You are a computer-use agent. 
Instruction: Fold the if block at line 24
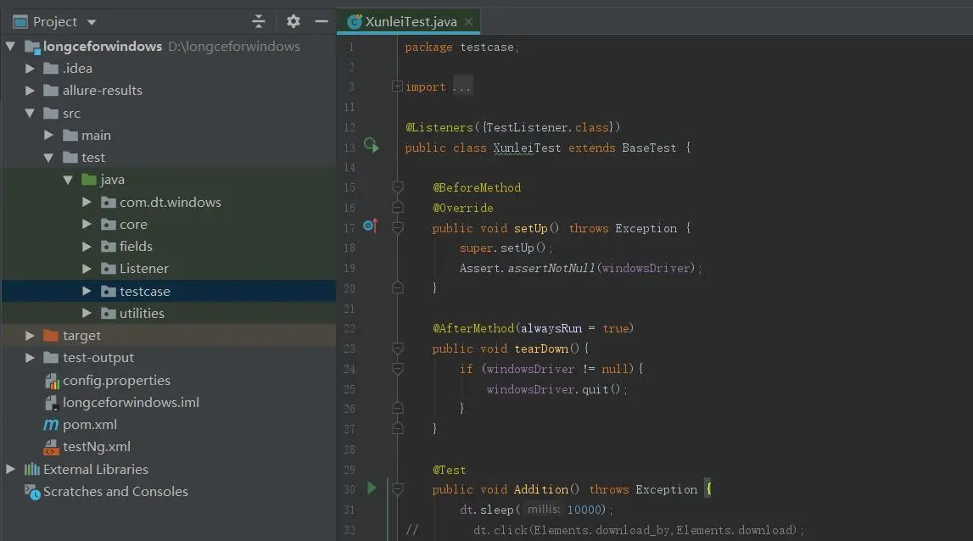point(398,369)
